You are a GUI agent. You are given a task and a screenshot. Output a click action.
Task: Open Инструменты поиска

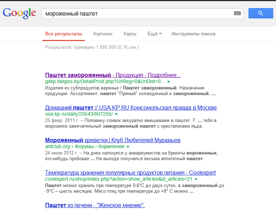tap(193, 34)
